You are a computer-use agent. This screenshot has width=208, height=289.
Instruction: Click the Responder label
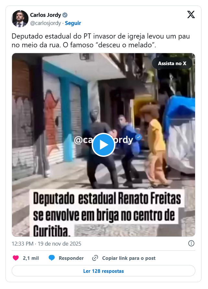pos(71,258)
